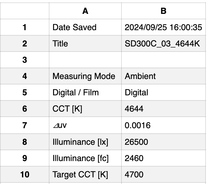Select column B header
Viewport: 208px width, 184px height.
[x=163, y=11]
